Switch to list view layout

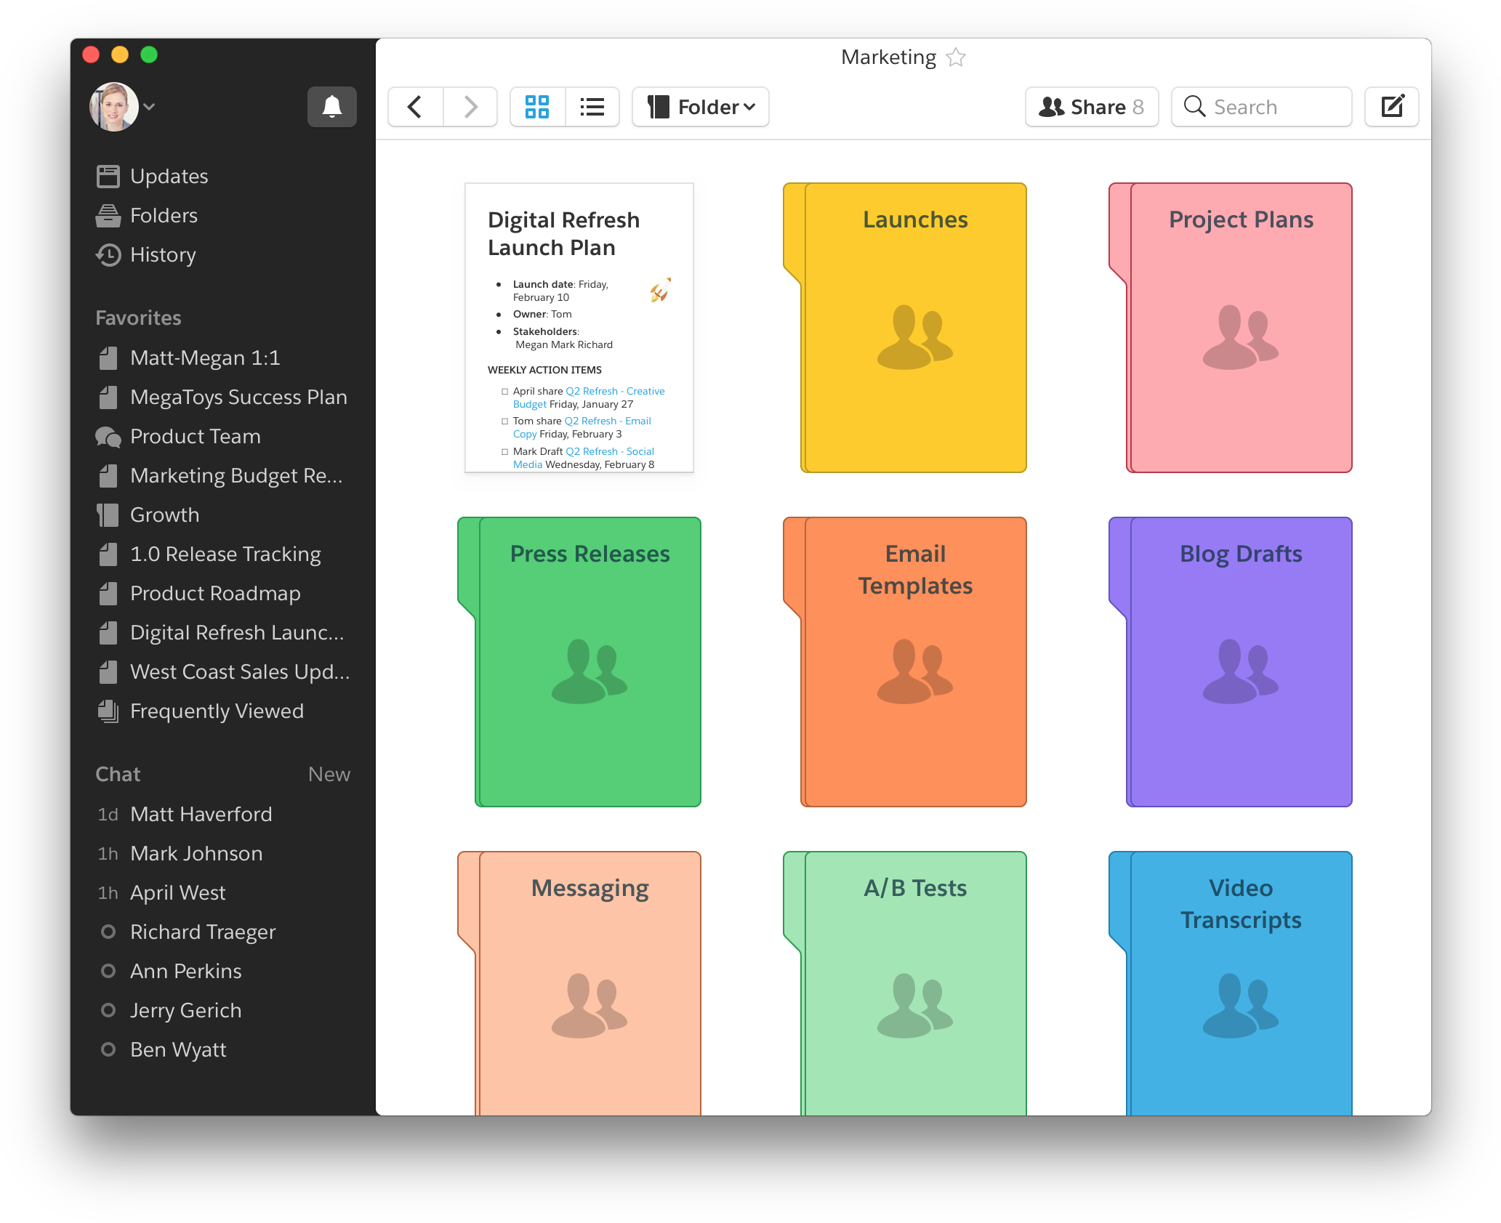592,107
